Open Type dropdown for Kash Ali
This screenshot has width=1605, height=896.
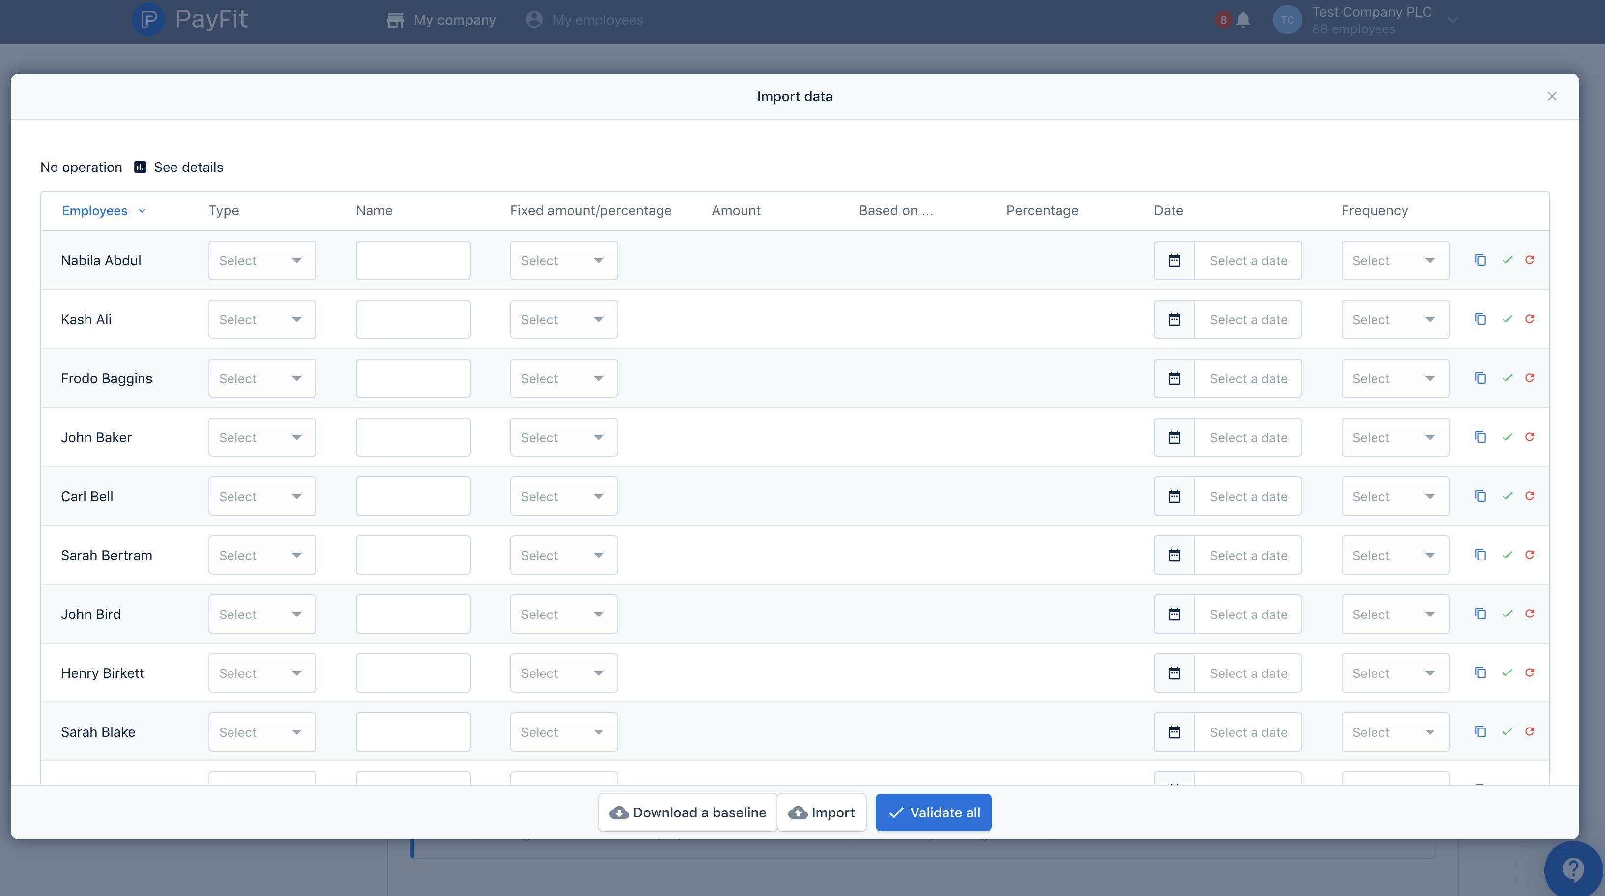coord(261,319)
